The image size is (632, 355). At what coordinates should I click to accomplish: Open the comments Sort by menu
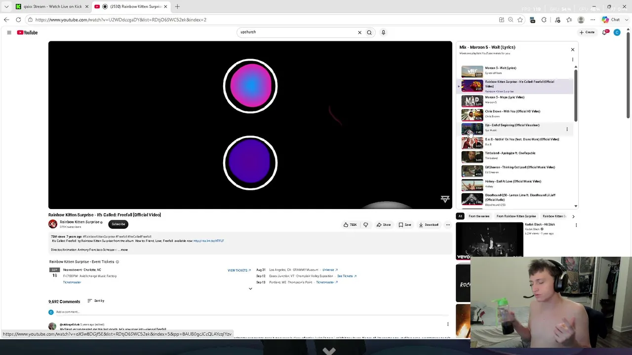[x=96, y=301]
